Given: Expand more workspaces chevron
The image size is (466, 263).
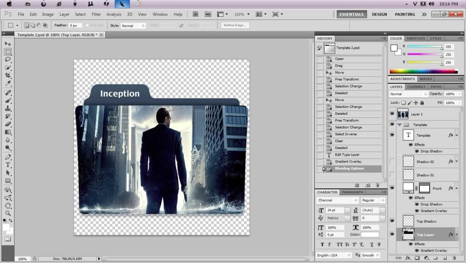Looking at the screenshot, I should tap(424, 14).
